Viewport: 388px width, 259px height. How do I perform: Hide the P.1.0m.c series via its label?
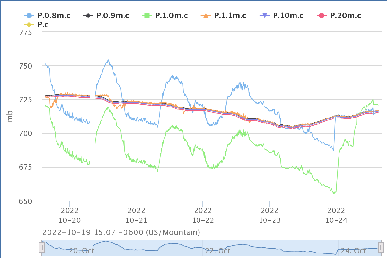pyautogui.click(x=171, y=16)
